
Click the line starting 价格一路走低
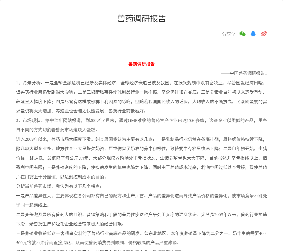141,158
